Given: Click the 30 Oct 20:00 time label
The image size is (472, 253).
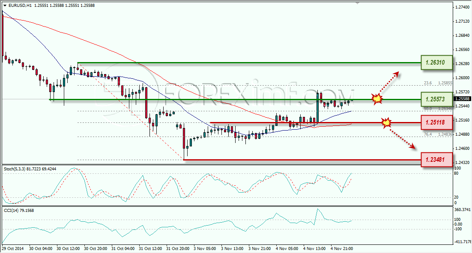Looking at the screenshot, I should (x=96, y=248).
